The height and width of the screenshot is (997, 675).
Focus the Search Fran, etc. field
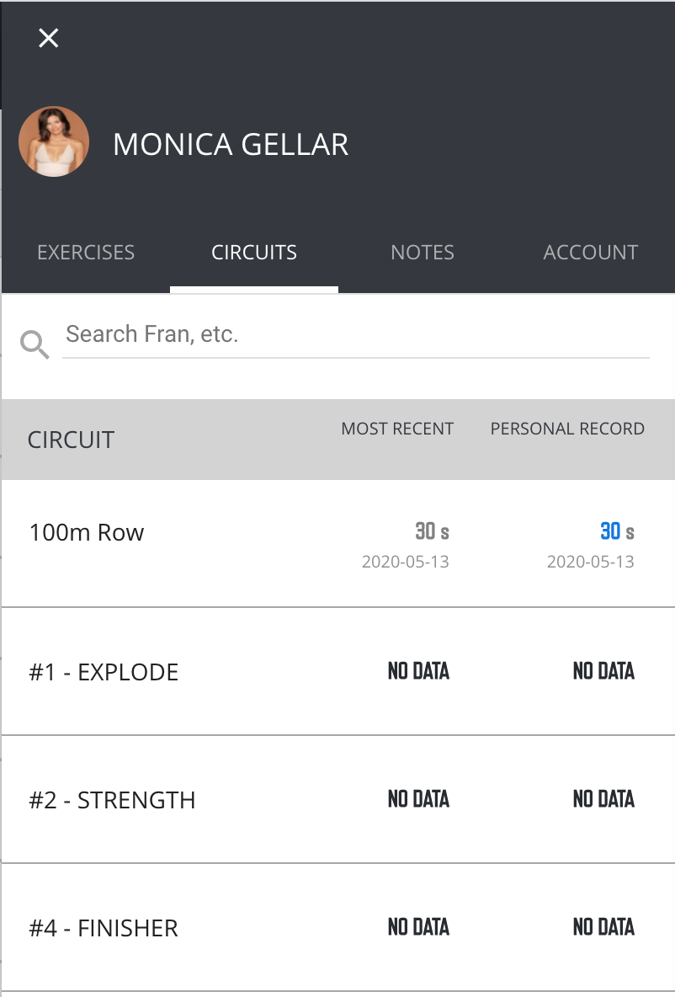pos(356,334)
